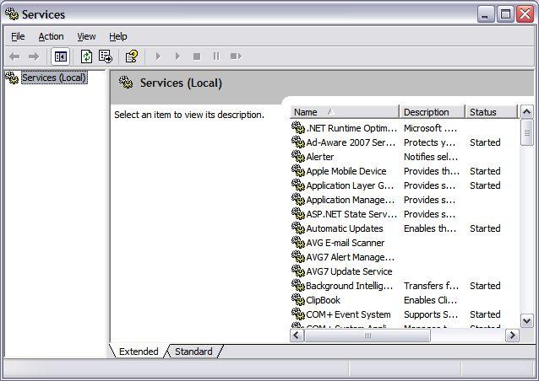Click the Refresh toolbar icon
539x381 pixels.
coord(86,56)
